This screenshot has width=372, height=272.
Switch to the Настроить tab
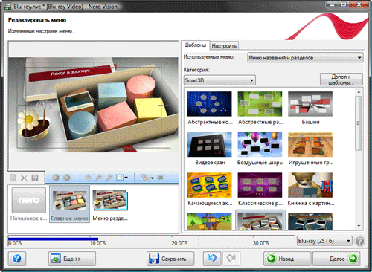click(x=224, y=46)
